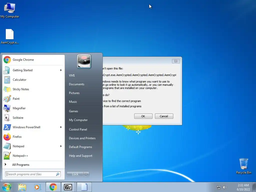Open Pictures from Start menu

[x=74, y=93]
